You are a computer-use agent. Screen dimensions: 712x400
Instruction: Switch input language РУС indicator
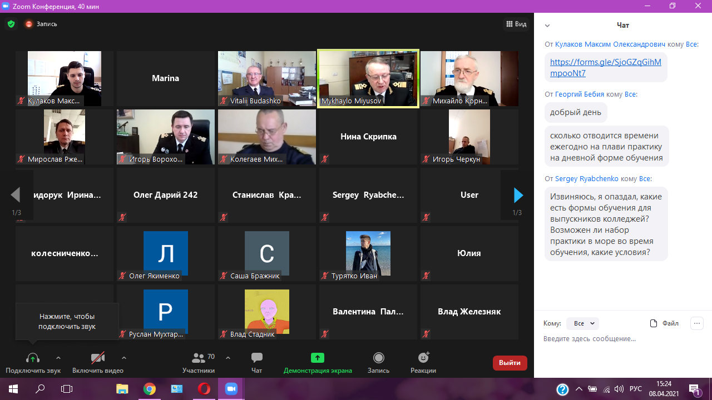[x=635, y=389]
